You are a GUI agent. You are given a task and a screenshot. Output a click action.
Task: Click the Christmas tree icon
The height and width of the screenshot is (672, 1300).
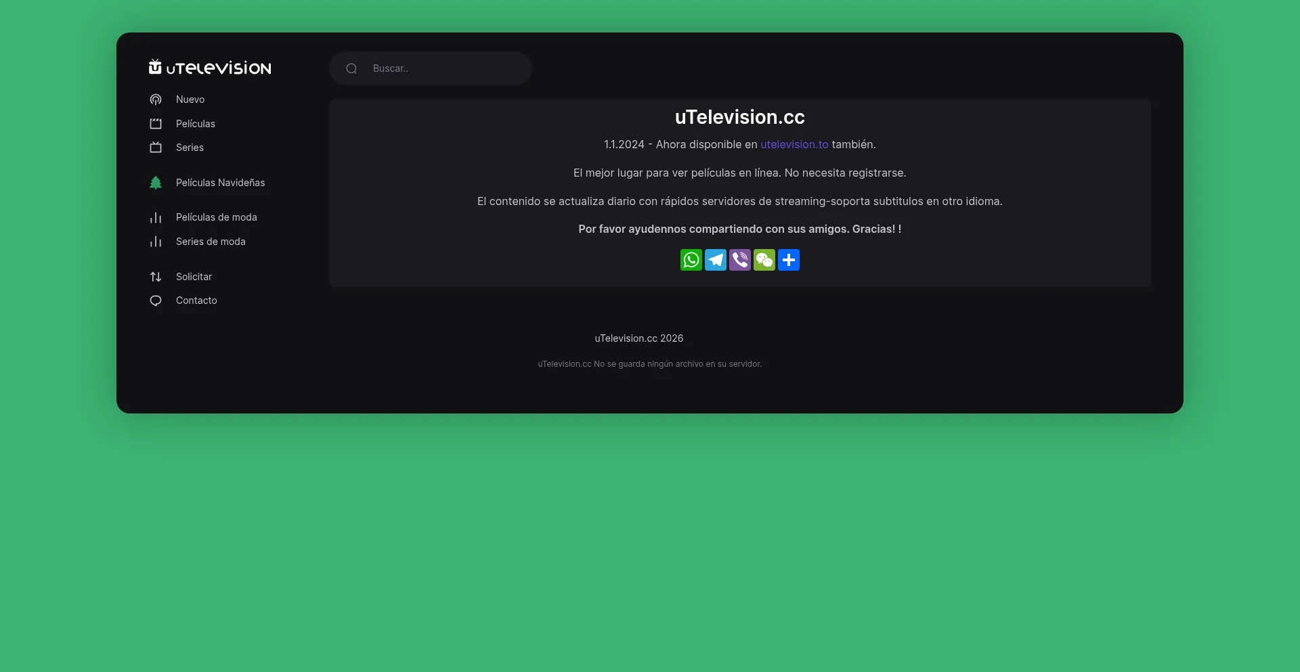156,183
